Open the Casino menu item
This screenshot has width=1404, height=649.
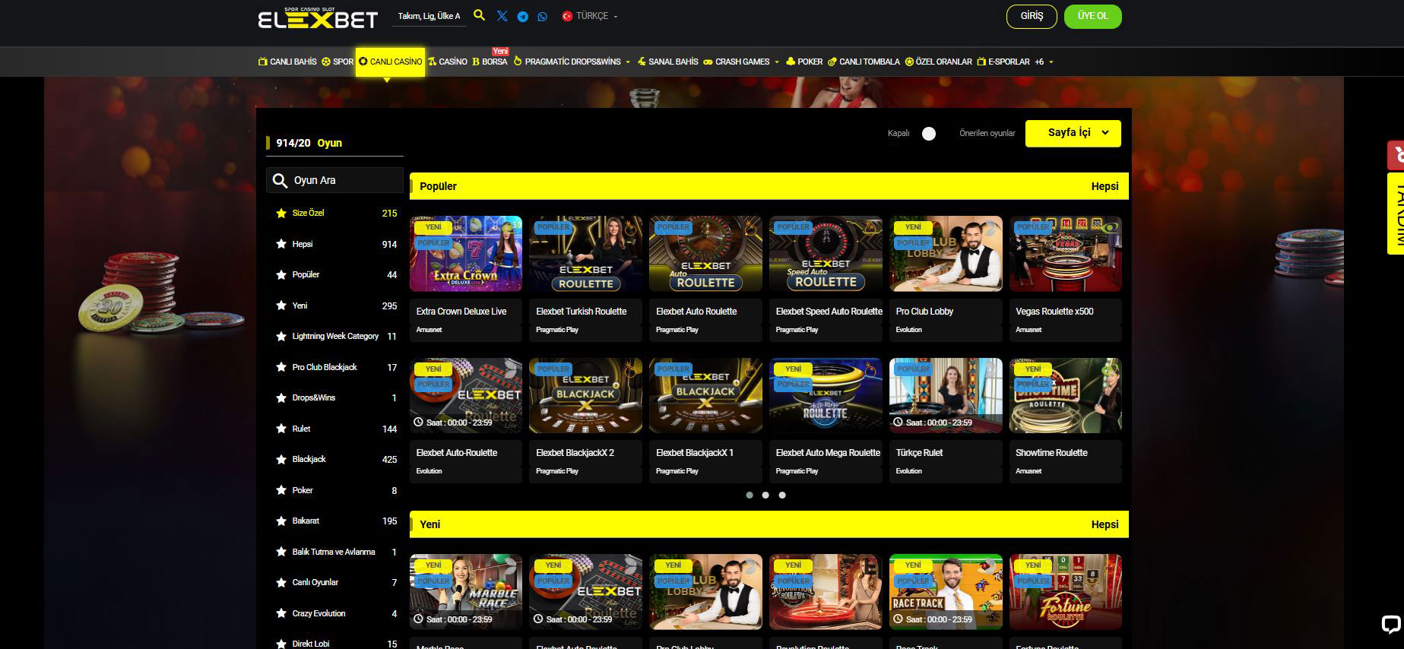[x=447, y=62]
